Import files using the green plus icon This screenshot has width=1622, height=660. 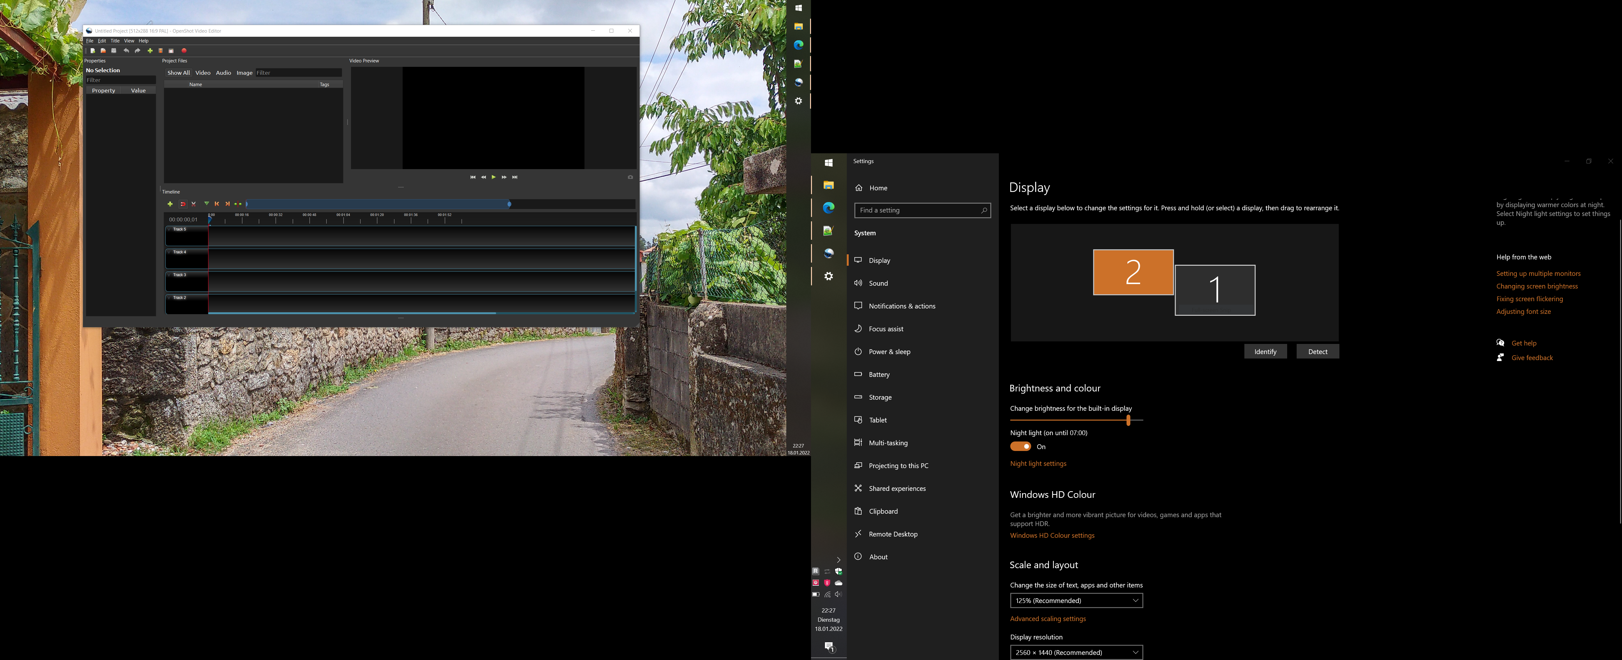tap(150, 51)
